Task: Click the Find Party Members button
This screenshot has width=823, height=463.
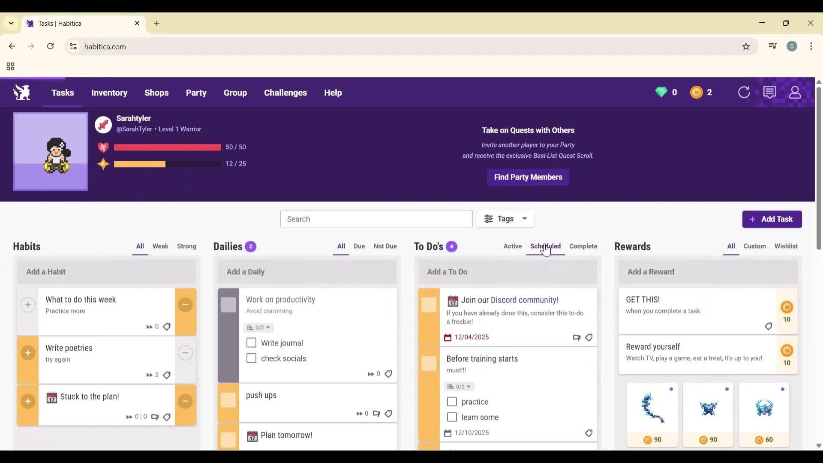Action: 528,177
